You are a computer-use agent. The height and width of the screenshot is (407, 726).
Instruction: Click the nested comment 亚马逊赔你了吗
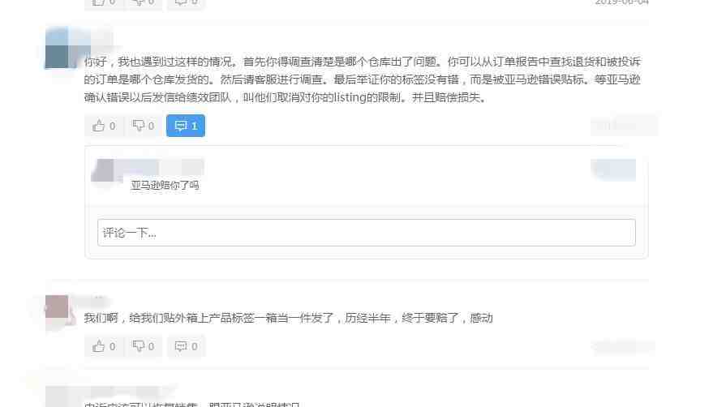(x=165, y=185)
